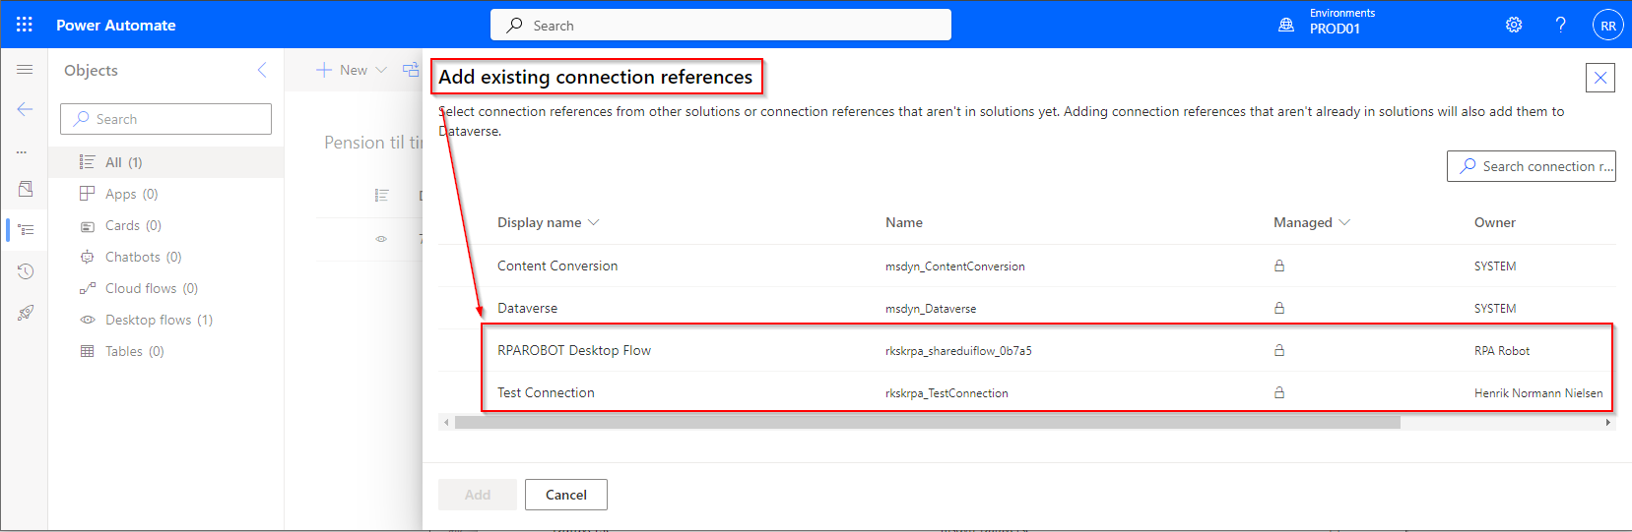Open the New dropdown menu
Image resolution: width=1632 pixels, height=532 pixels.
point(352,70)
